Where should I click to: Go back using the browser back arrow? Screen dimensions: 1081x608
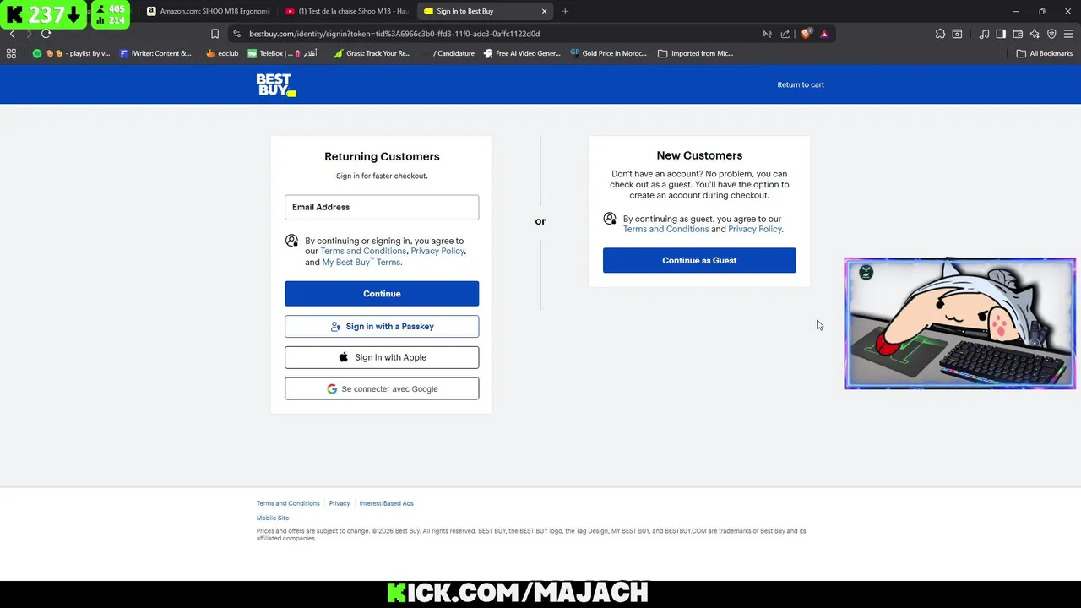[12, 34]
